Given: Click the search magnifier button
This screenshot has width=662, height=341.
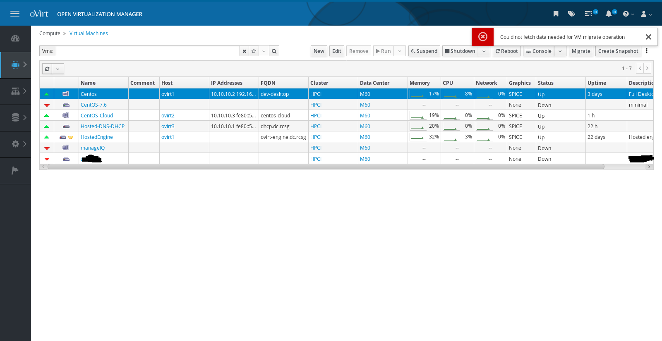Looking at the screenshot, I should tap(274, 51).
